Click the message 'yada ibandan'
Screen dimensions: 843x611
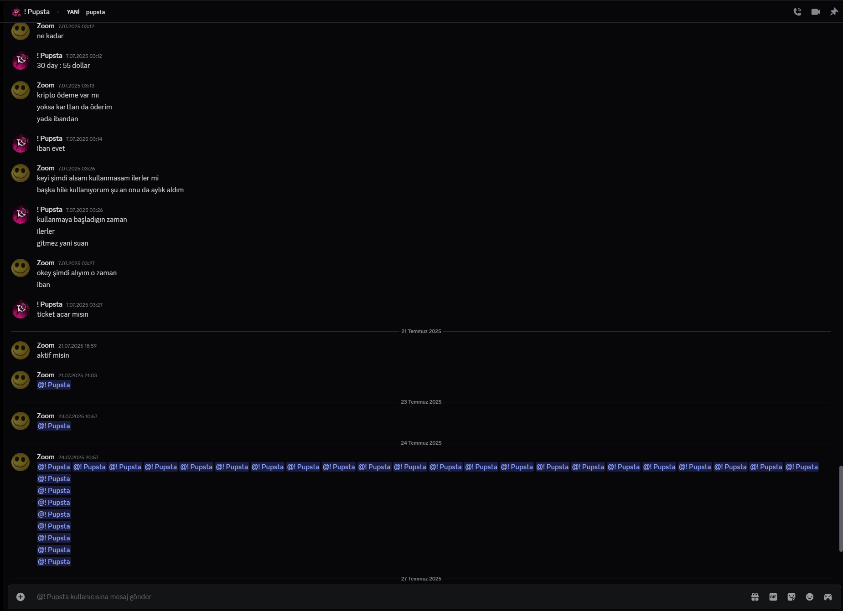(x=57, y=119)
